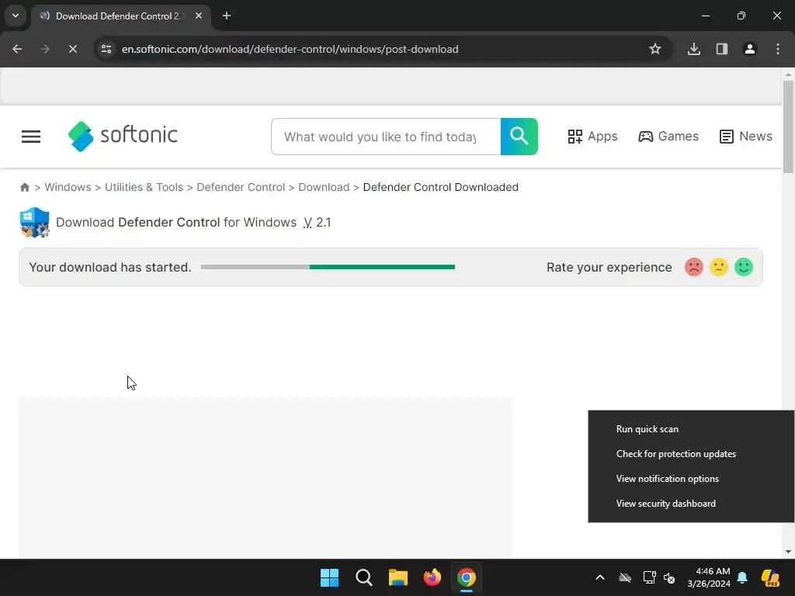
Task: Focus the Softonic search field
Action: (x=386, y=137)
